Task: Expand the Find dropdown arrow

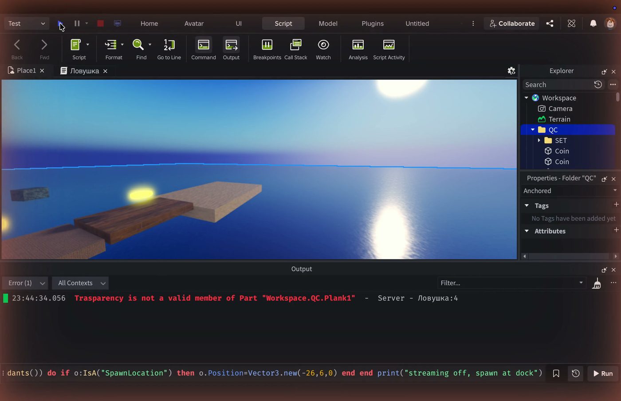Action: pyautogui.click(x=150, y=44)
